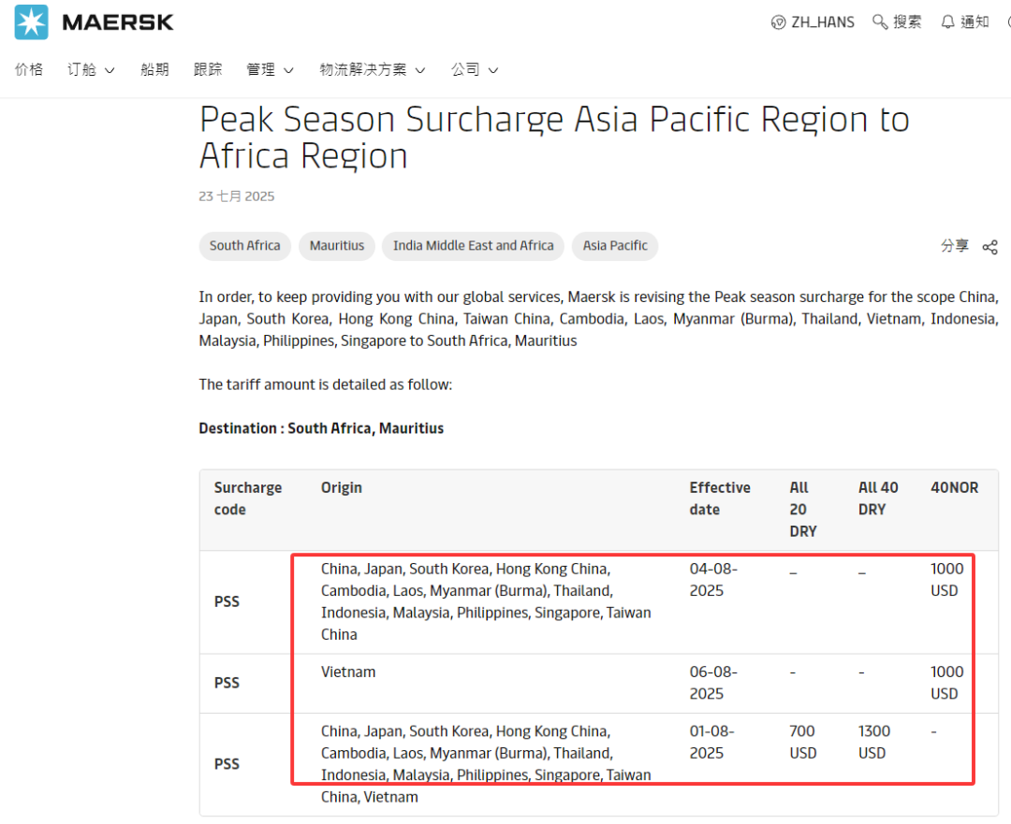The image size is (1011, 824).
Task: Select the Mauritius tag
Action: 337,246
